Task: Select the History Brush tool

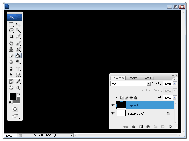Action: pos(18,50)
